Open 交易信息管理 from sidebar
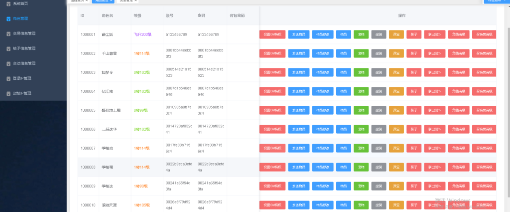This screenshot has width=510, height=212. [24, 34]
